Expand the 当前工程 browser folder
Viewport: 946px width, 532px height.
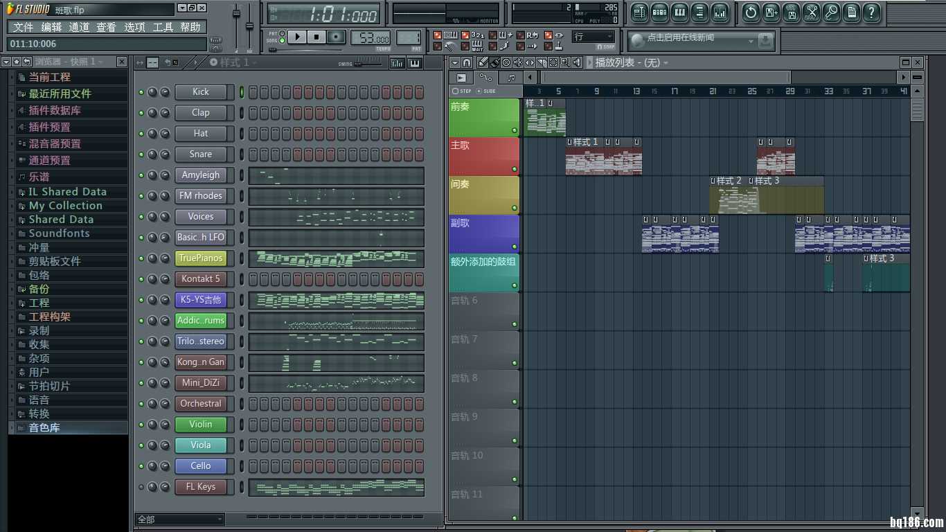[x=69, y=77]
